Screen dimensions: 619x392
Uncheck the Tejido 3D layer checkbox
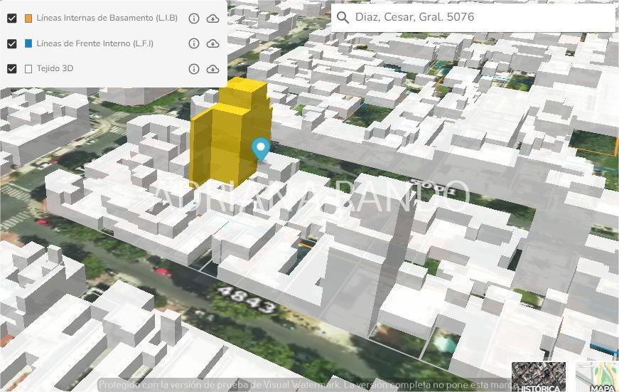pyautogui.click(x=12, y=69)
